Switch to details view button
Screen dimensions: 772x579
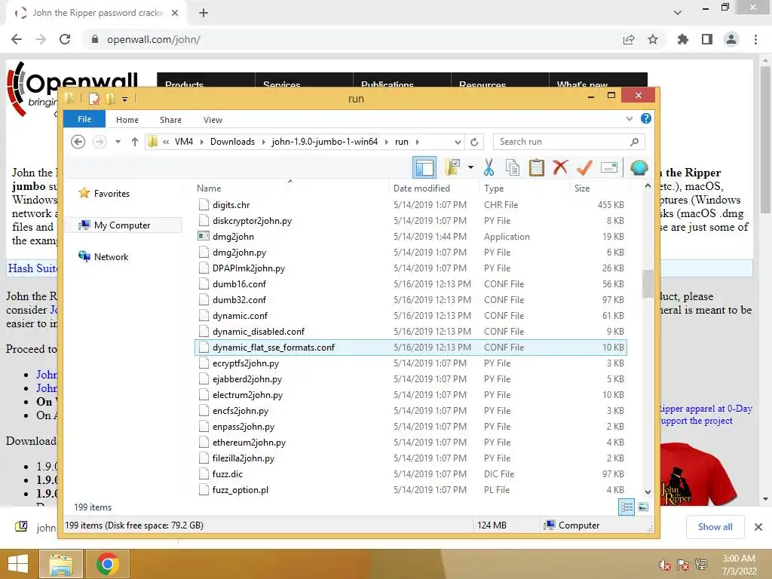pos(626,507)
